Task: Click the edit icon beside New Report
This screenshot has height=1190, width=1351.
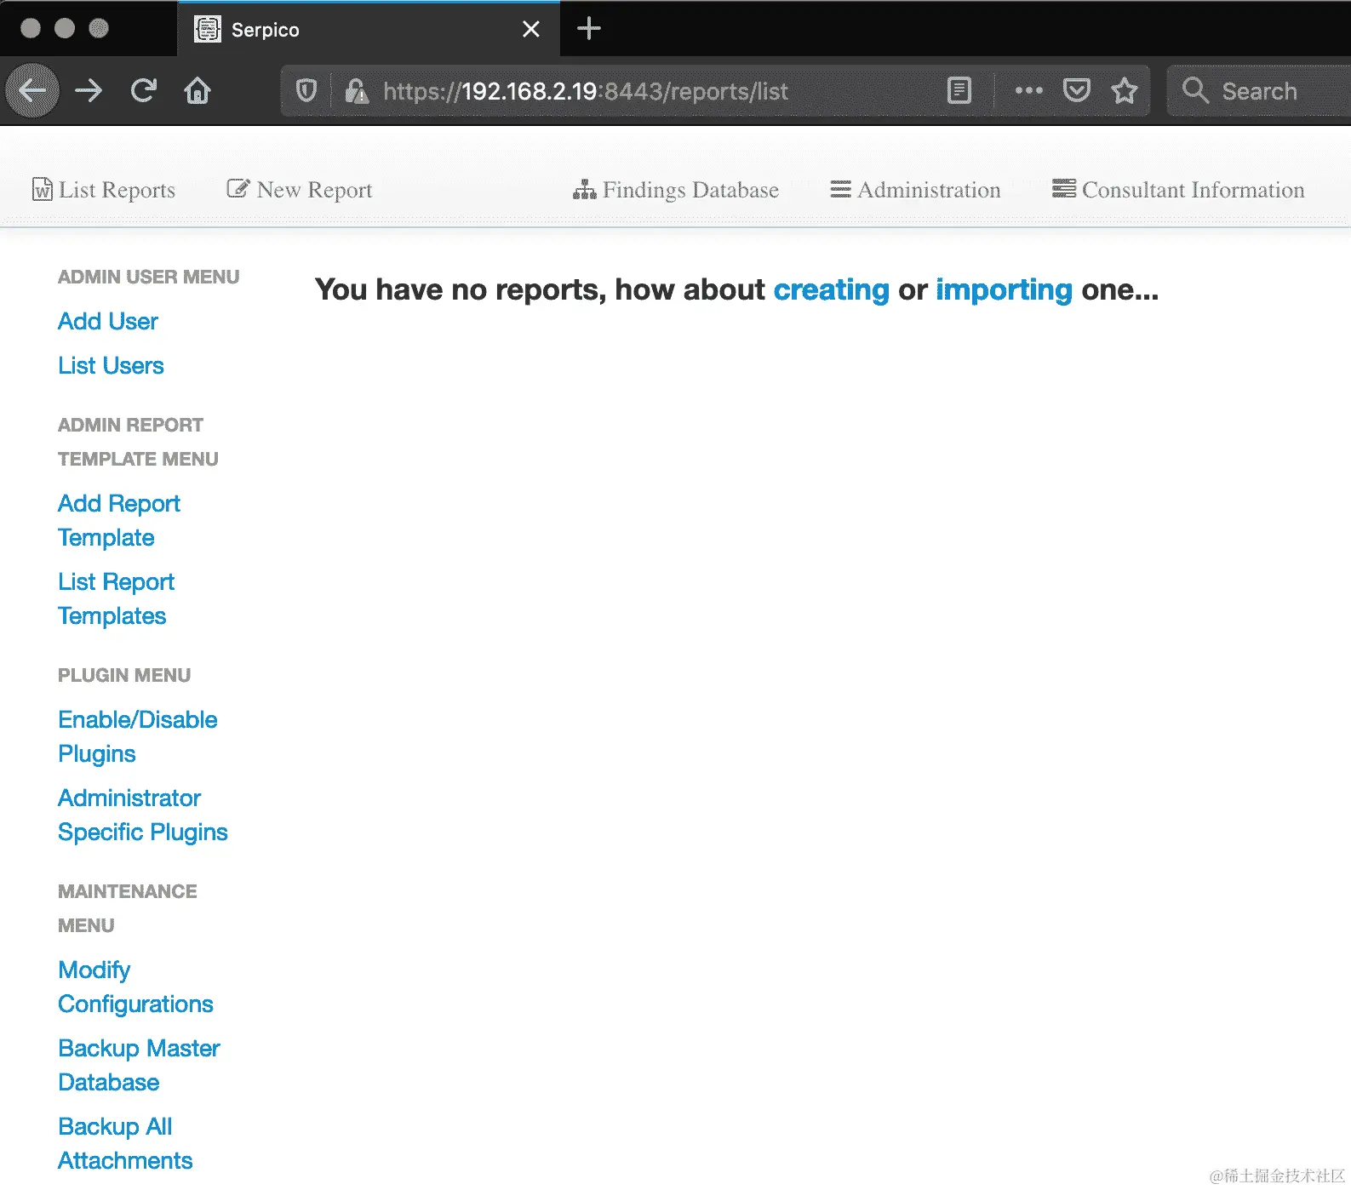Action: tap(238, 188)
